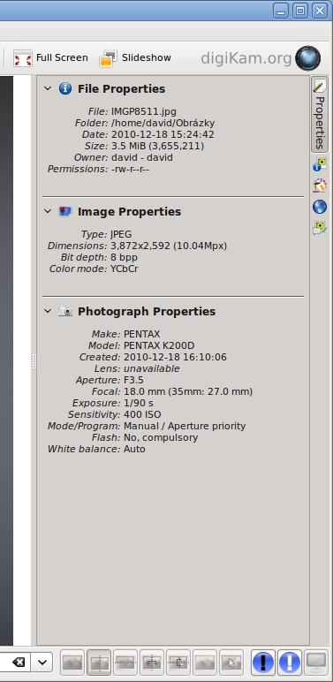
Task: Click the Full Screen toolbar button
Action: [x=50, y=57]
